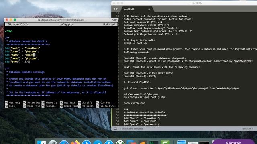Click line number 19 in Sublime gutter
Screen dimensions: 257x144
click(x=117, y=16)
